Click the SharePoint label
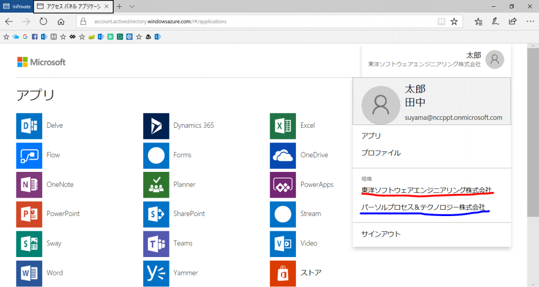539x287 pixels. click(x=189, y=213)
